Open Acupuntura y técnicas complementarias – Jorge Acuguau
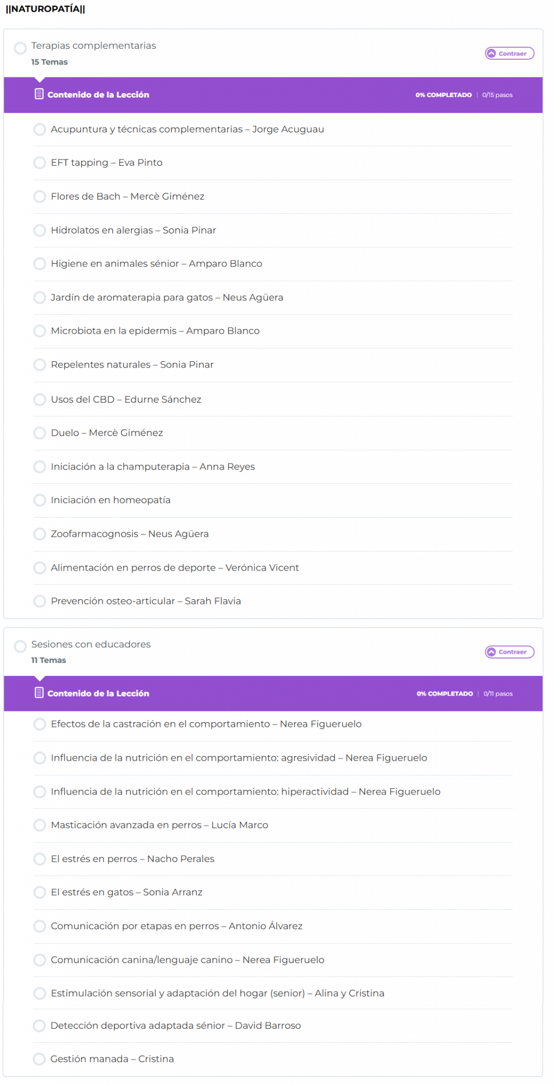554x1085 pixels. pos(187,129)
